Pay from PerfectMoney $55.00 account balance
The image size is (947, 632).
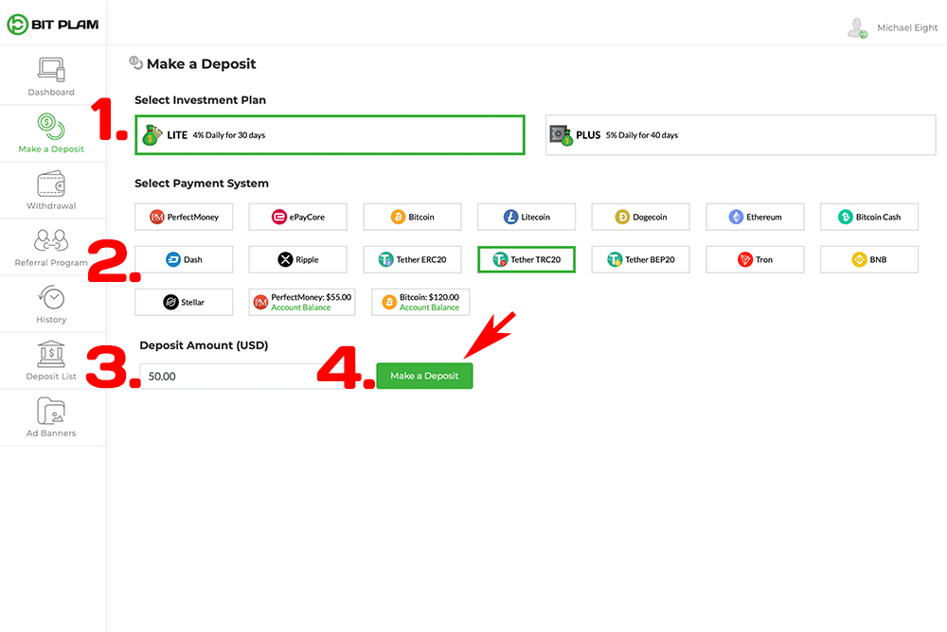click(302, 302)
